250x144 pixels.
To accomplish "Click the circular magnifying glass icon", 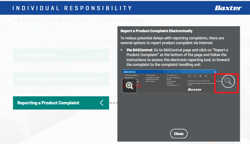I will coord(228,81).
